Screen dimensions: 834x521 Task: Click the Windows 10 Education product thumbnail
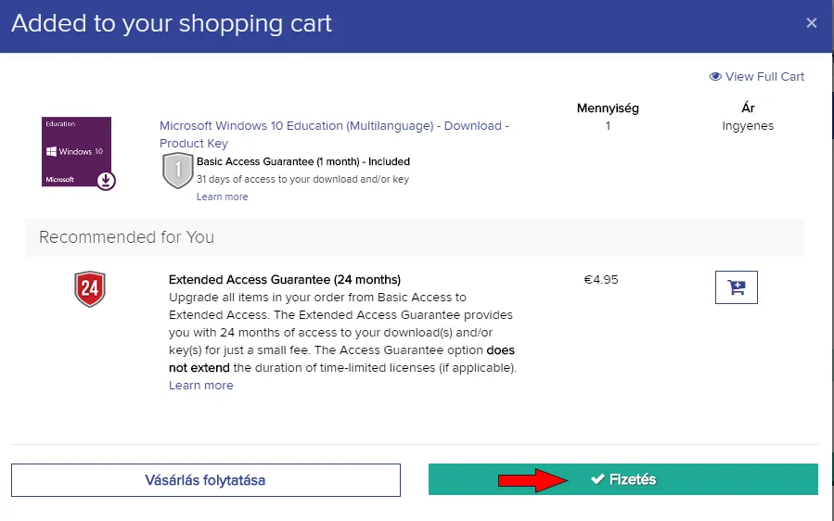coord(76,151)
